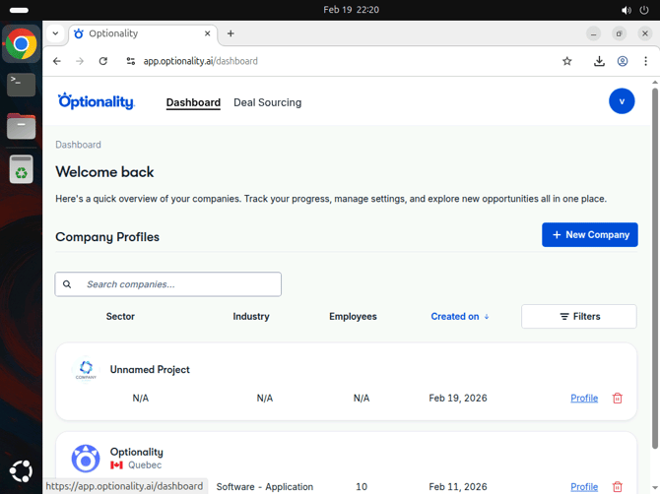Sort companies by Created on
Screen dimensions: 660x494
pyautogui.click(x=459, y=316)
